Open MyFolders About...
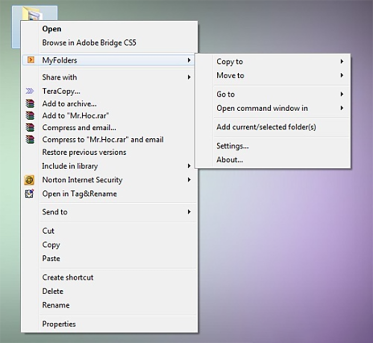 273,160
